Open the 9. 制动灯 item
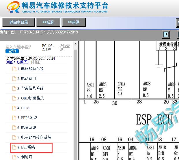This screenshot has height=160, width=179. click(25, 157)
